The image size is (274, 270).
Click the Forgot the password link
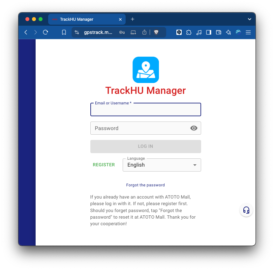tap(145, 185)
